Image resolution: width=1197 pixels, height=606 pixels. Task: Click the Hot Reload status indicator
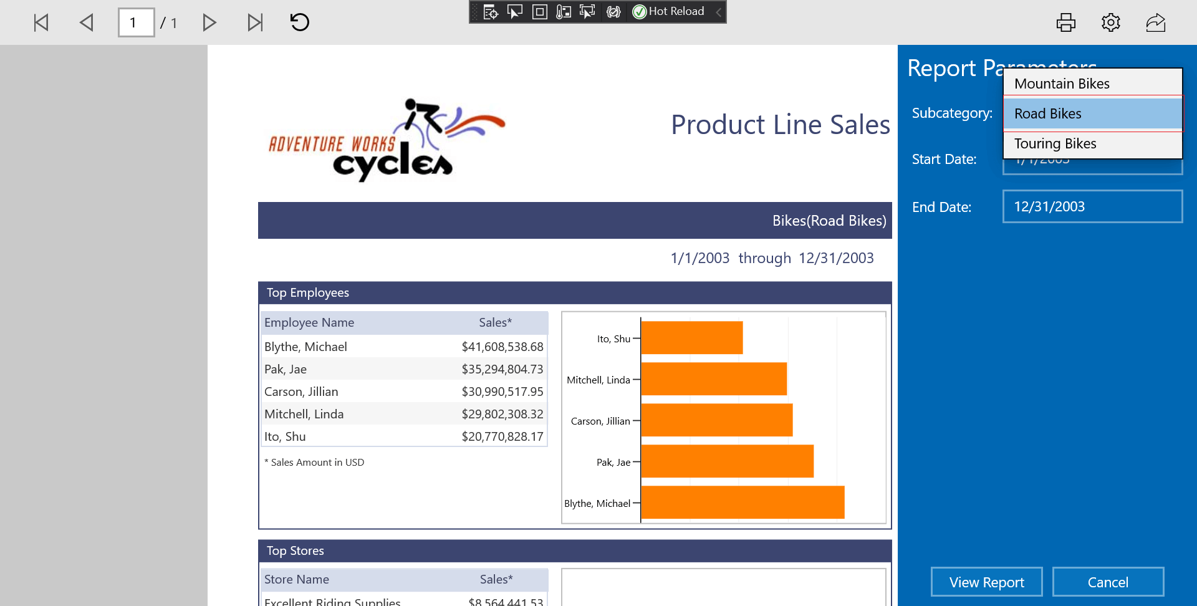[x=668, y=11]
